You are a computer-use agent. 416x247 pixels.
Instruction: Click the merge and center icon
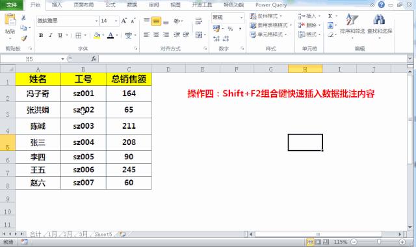199,34
